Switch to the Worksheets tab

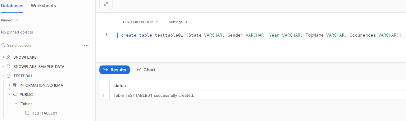click(43, 6)
